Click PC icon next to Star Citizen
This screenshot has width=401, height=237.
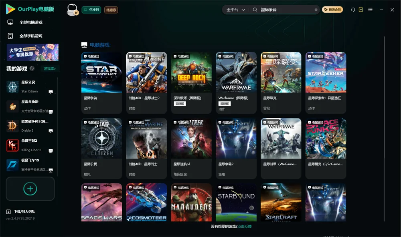click(x=51, y=92)
